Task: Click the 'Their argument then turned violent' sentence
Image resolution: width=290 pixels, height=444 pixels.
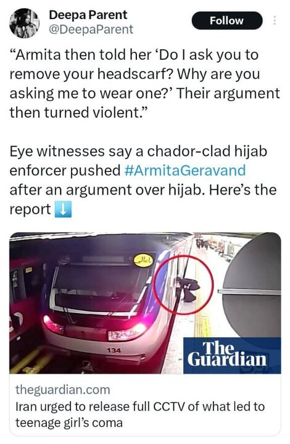Action: (145, 103)
